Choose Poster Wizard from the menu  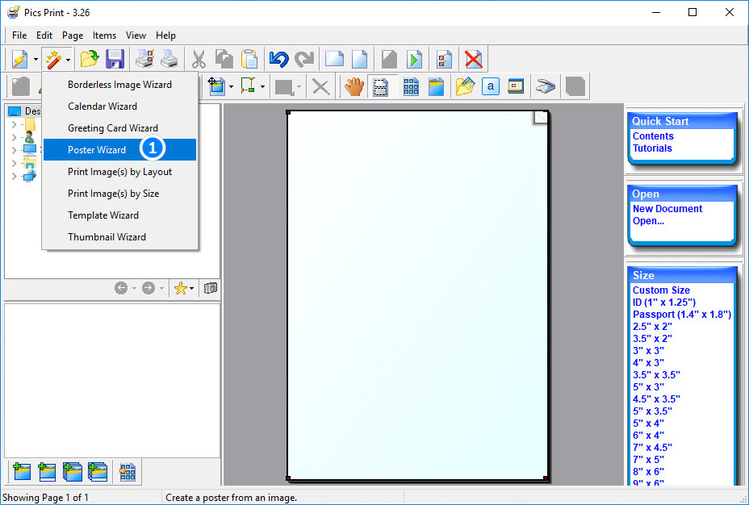click(119, 150)
